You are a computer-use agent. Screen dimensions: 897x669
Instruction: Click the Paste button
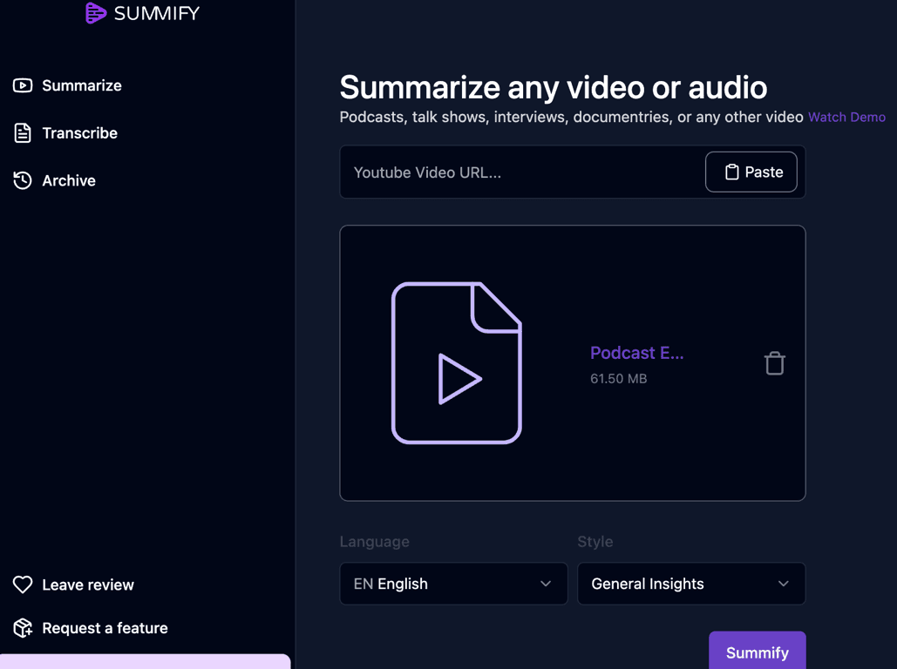click(751, 172)
